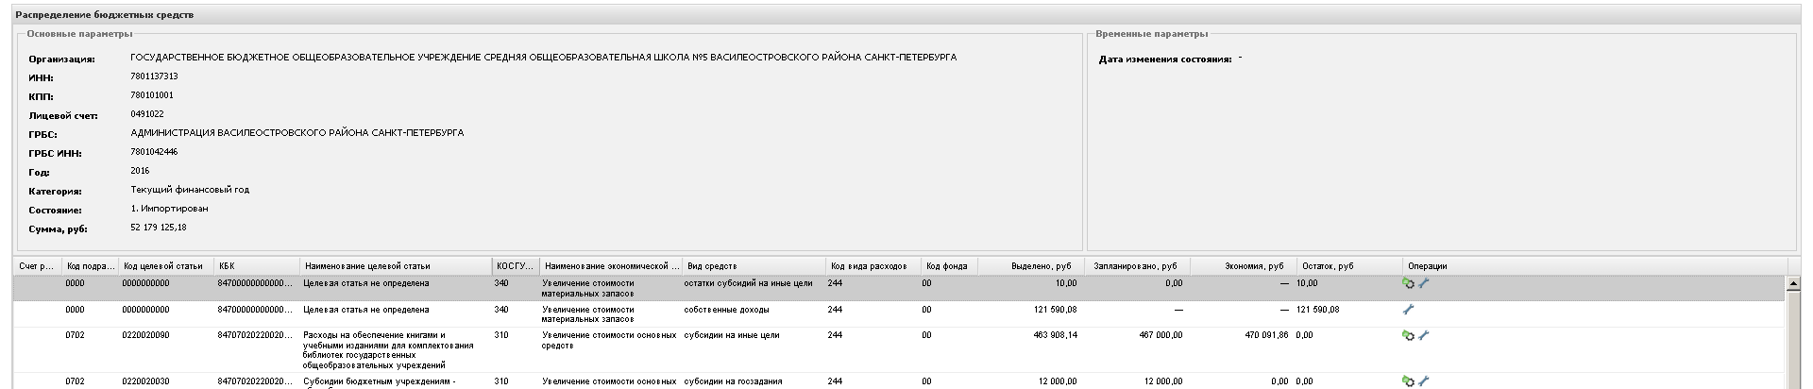Image resolution: width=1813 pixels, height=389 pixels.
Task: Sort by the Запланировано, руб column header
Action: click(x=1138, y=266)
